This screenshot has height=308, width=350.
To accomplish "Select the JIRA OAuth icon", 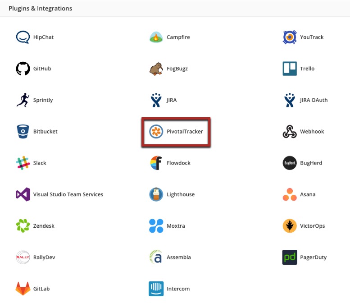I will click(x=290, y=100).
